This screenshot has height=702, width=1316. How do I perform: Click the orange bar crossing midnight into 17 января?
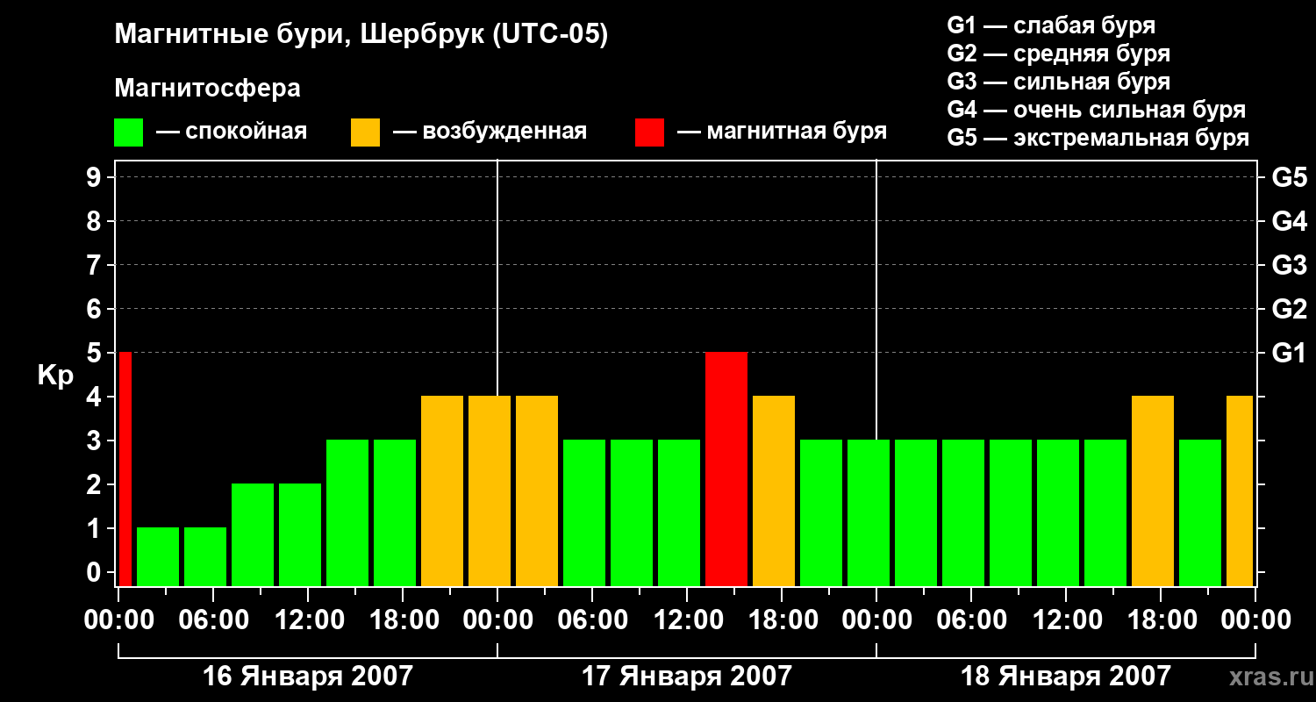(x=490, y=491)
